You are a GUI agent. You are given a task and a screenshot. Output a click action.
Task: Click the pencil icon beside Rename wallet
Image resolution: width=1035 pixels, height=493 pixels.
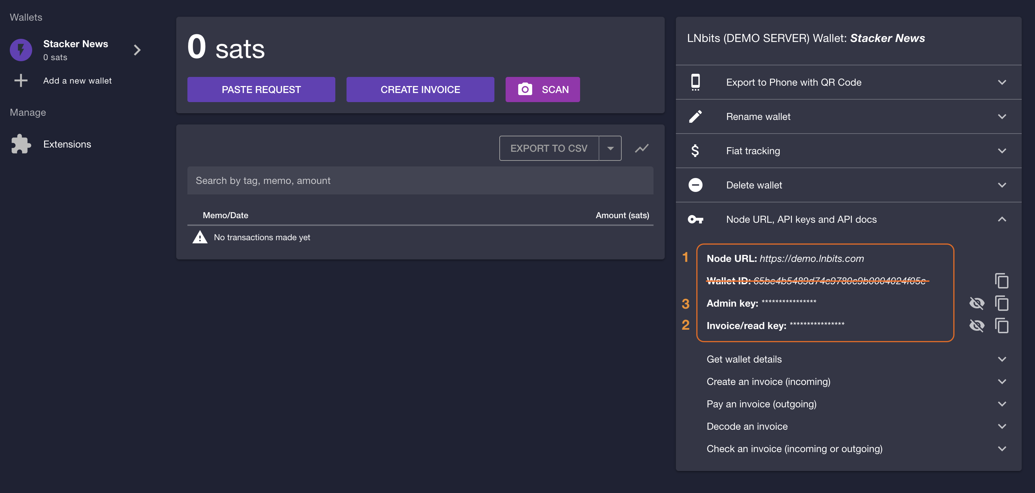point(695,116)
